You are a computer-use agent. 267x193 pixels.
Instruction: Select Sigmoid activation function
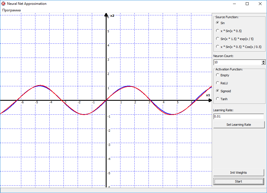pyautogui.click(x=223, y=91)
